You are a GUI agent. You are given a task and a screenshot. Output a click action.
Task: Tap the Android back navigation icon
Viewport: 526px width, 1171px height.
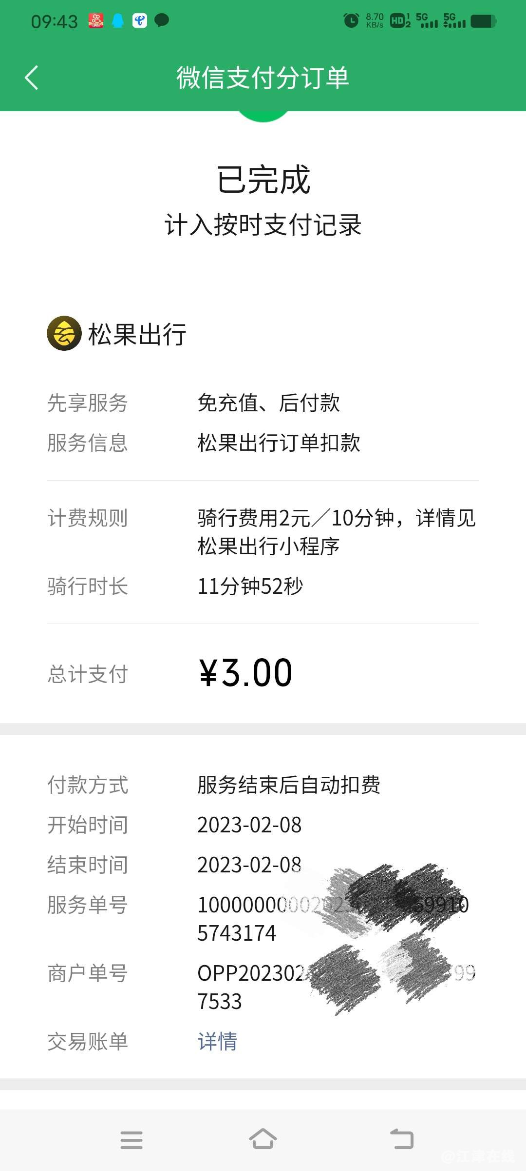pos(402,1139)
